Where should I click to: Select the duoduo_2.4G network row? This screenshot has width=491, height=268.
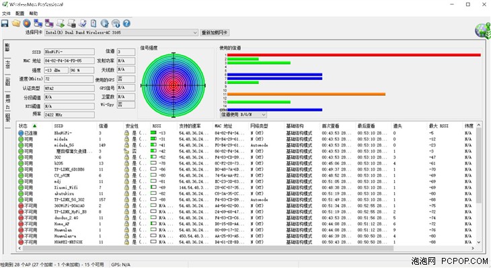coord(246,218)
